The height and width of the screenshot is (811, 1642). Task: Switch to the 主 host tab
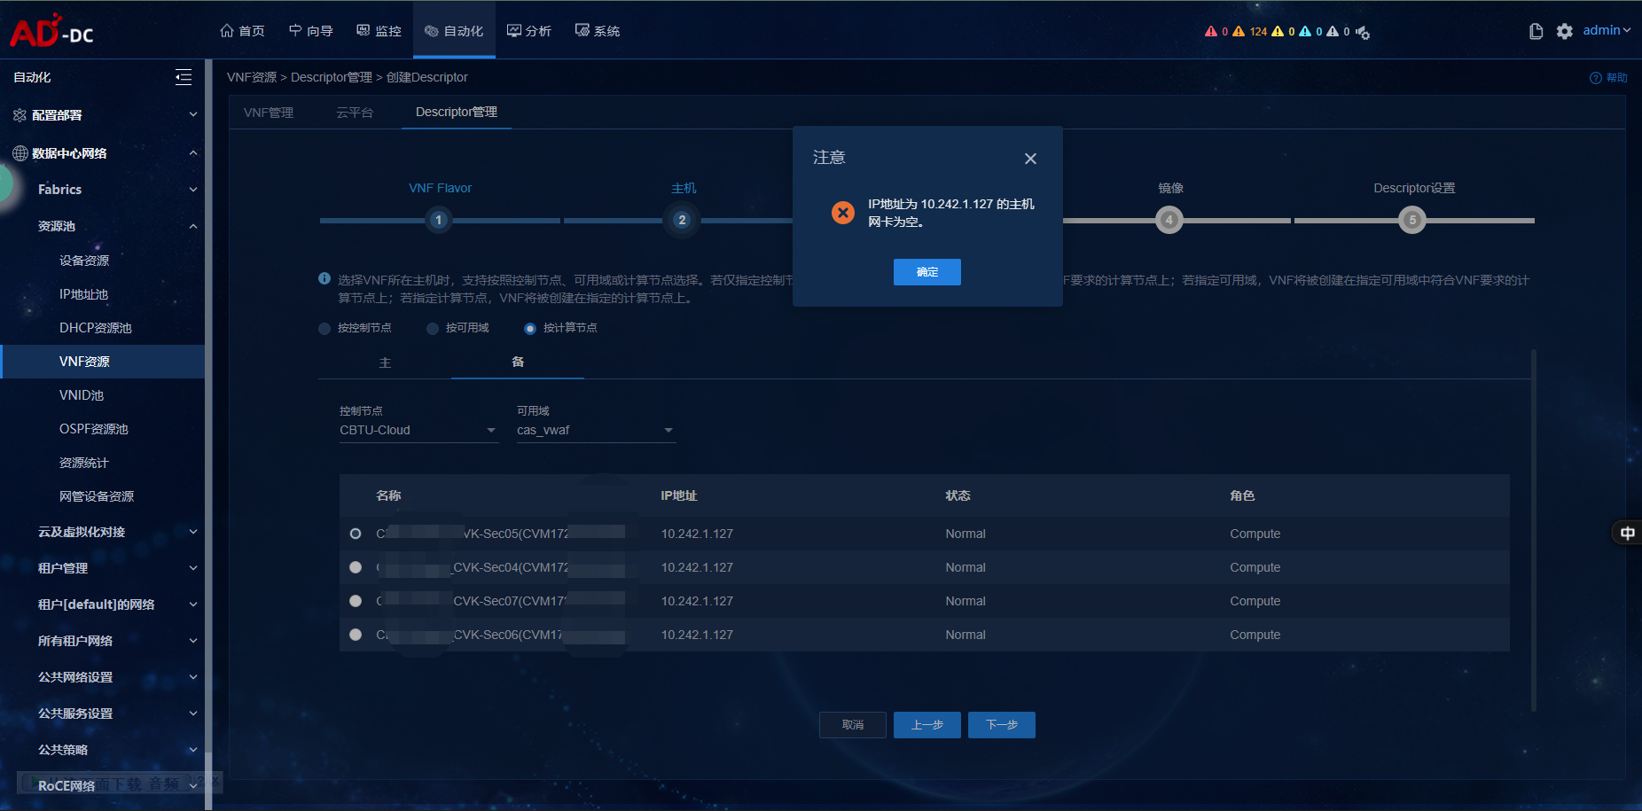[x=385, y=363]
